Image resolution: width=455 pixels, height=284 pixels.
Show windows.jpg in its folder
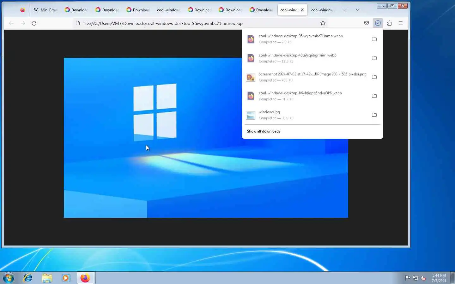coord(374,115)
